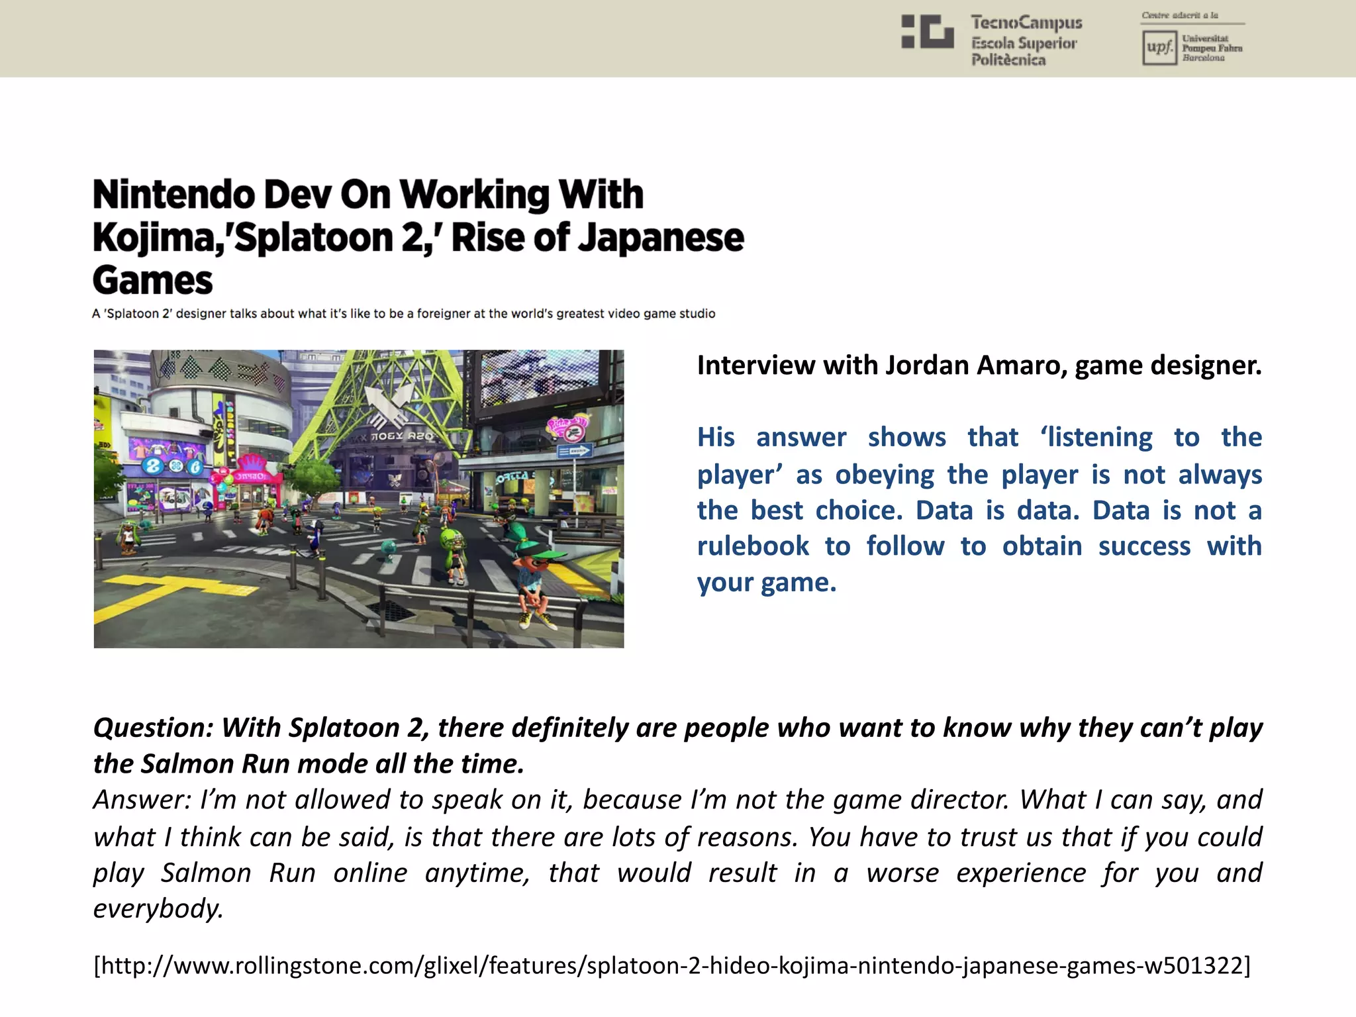This screenshot has height=1017, width=1356.
Task: Open the rollingstone.com source URL
Action: pos(672,965)
